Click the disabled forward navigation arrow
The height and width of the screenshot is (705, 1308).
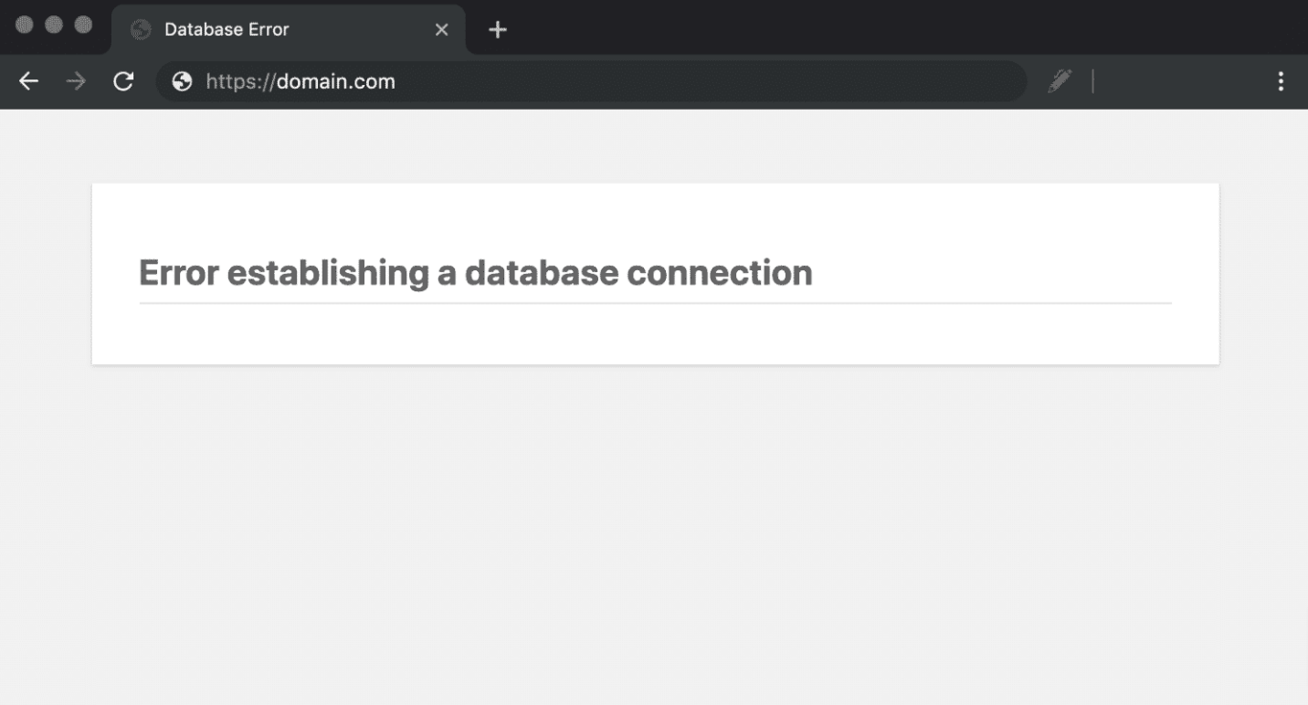coord(76,81)
